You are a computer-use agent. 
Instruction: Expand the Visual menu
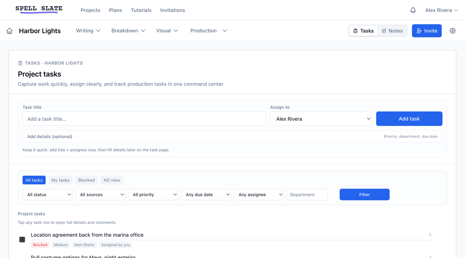[167, 31]
